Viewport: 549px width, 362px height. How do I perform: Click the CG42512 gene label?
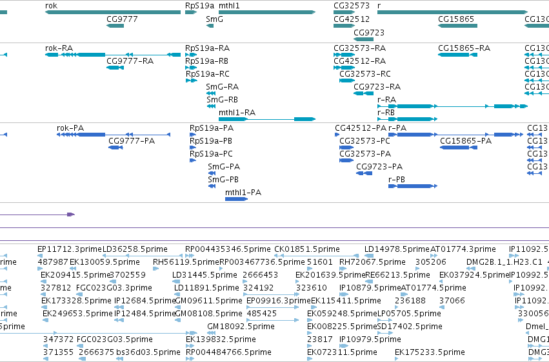(352, 19)
